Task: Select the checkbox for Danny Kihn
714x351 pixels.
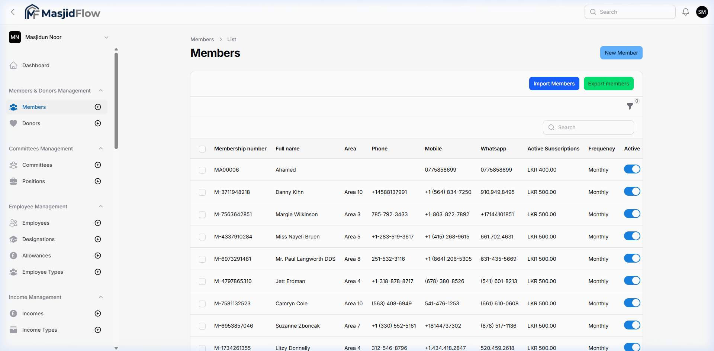Action: click(x=202, y=192)
